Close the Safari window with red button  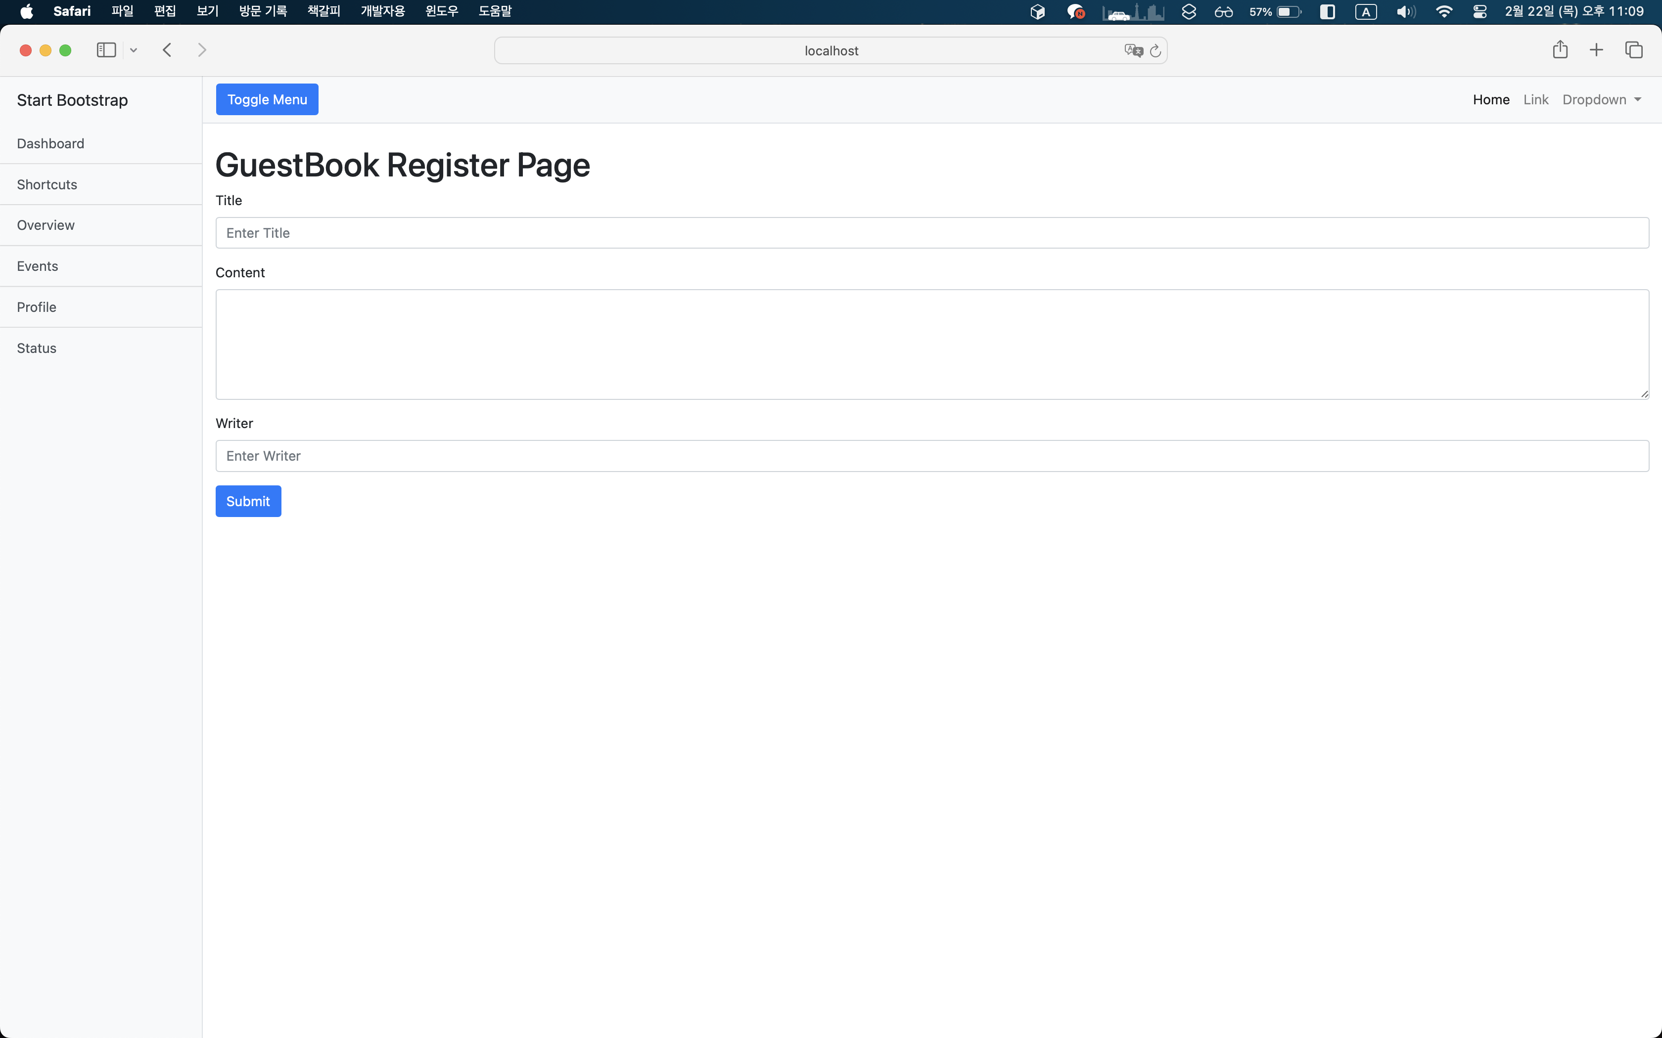pyautogui.click(x=25, y=50)
